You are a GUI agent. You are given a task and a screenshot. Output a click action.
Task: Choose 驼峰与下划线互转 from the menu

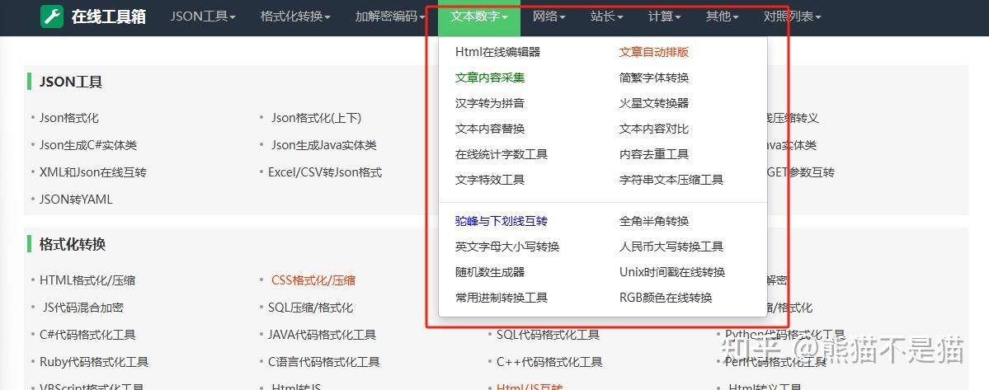502,221
